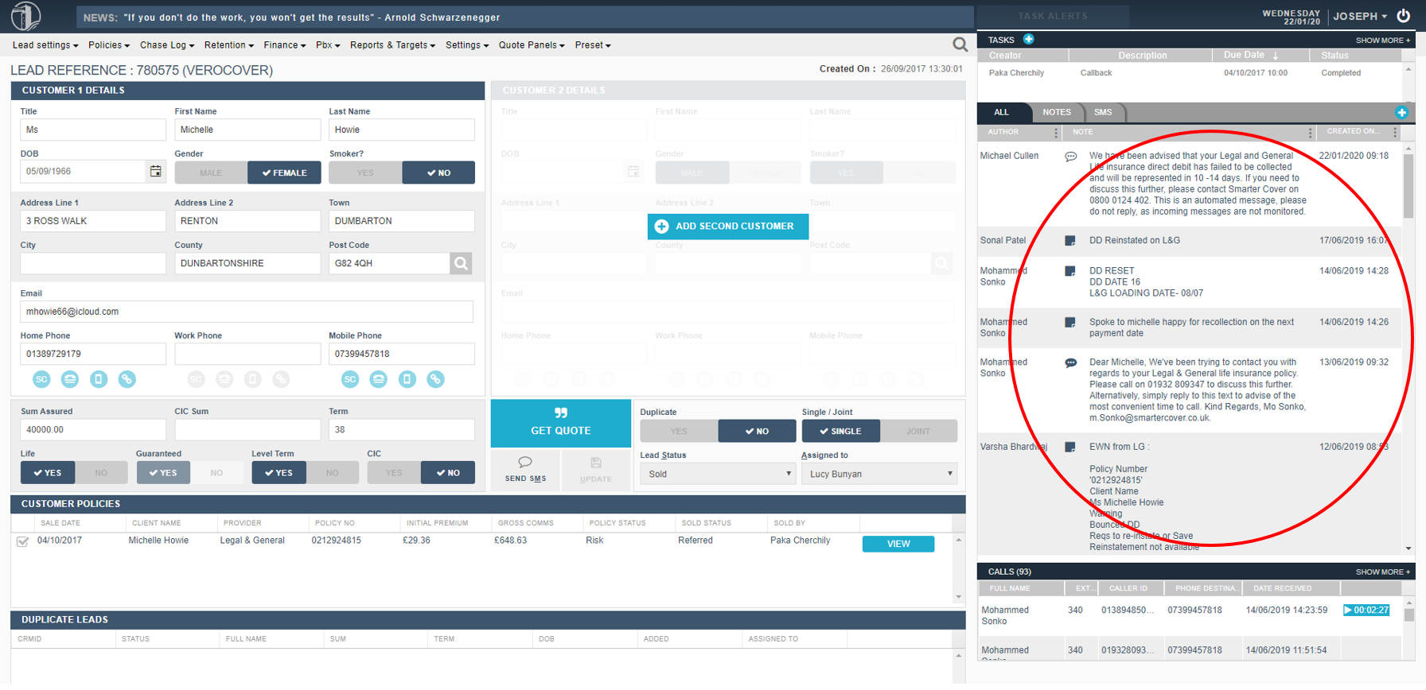Open the Assigned to dropdown
Screen dimensions: 1426x690
(x=879, y=474)
